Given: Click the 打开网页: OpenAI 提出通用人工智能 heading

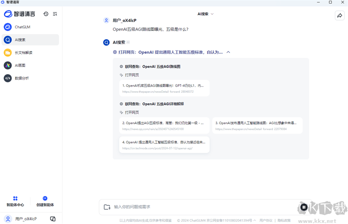Looking at the screenshot, I should pos(170,52).
